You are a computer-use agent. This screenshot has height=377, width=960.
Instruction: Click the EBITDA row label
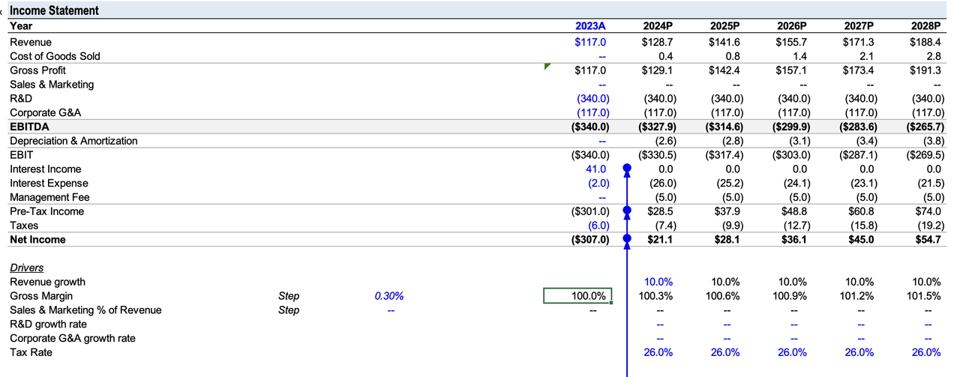[28, 127]
